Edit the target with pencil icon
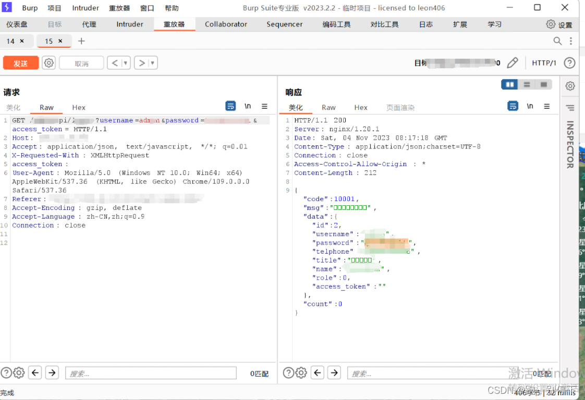The image size is (585, 400). tap(512, 63)
